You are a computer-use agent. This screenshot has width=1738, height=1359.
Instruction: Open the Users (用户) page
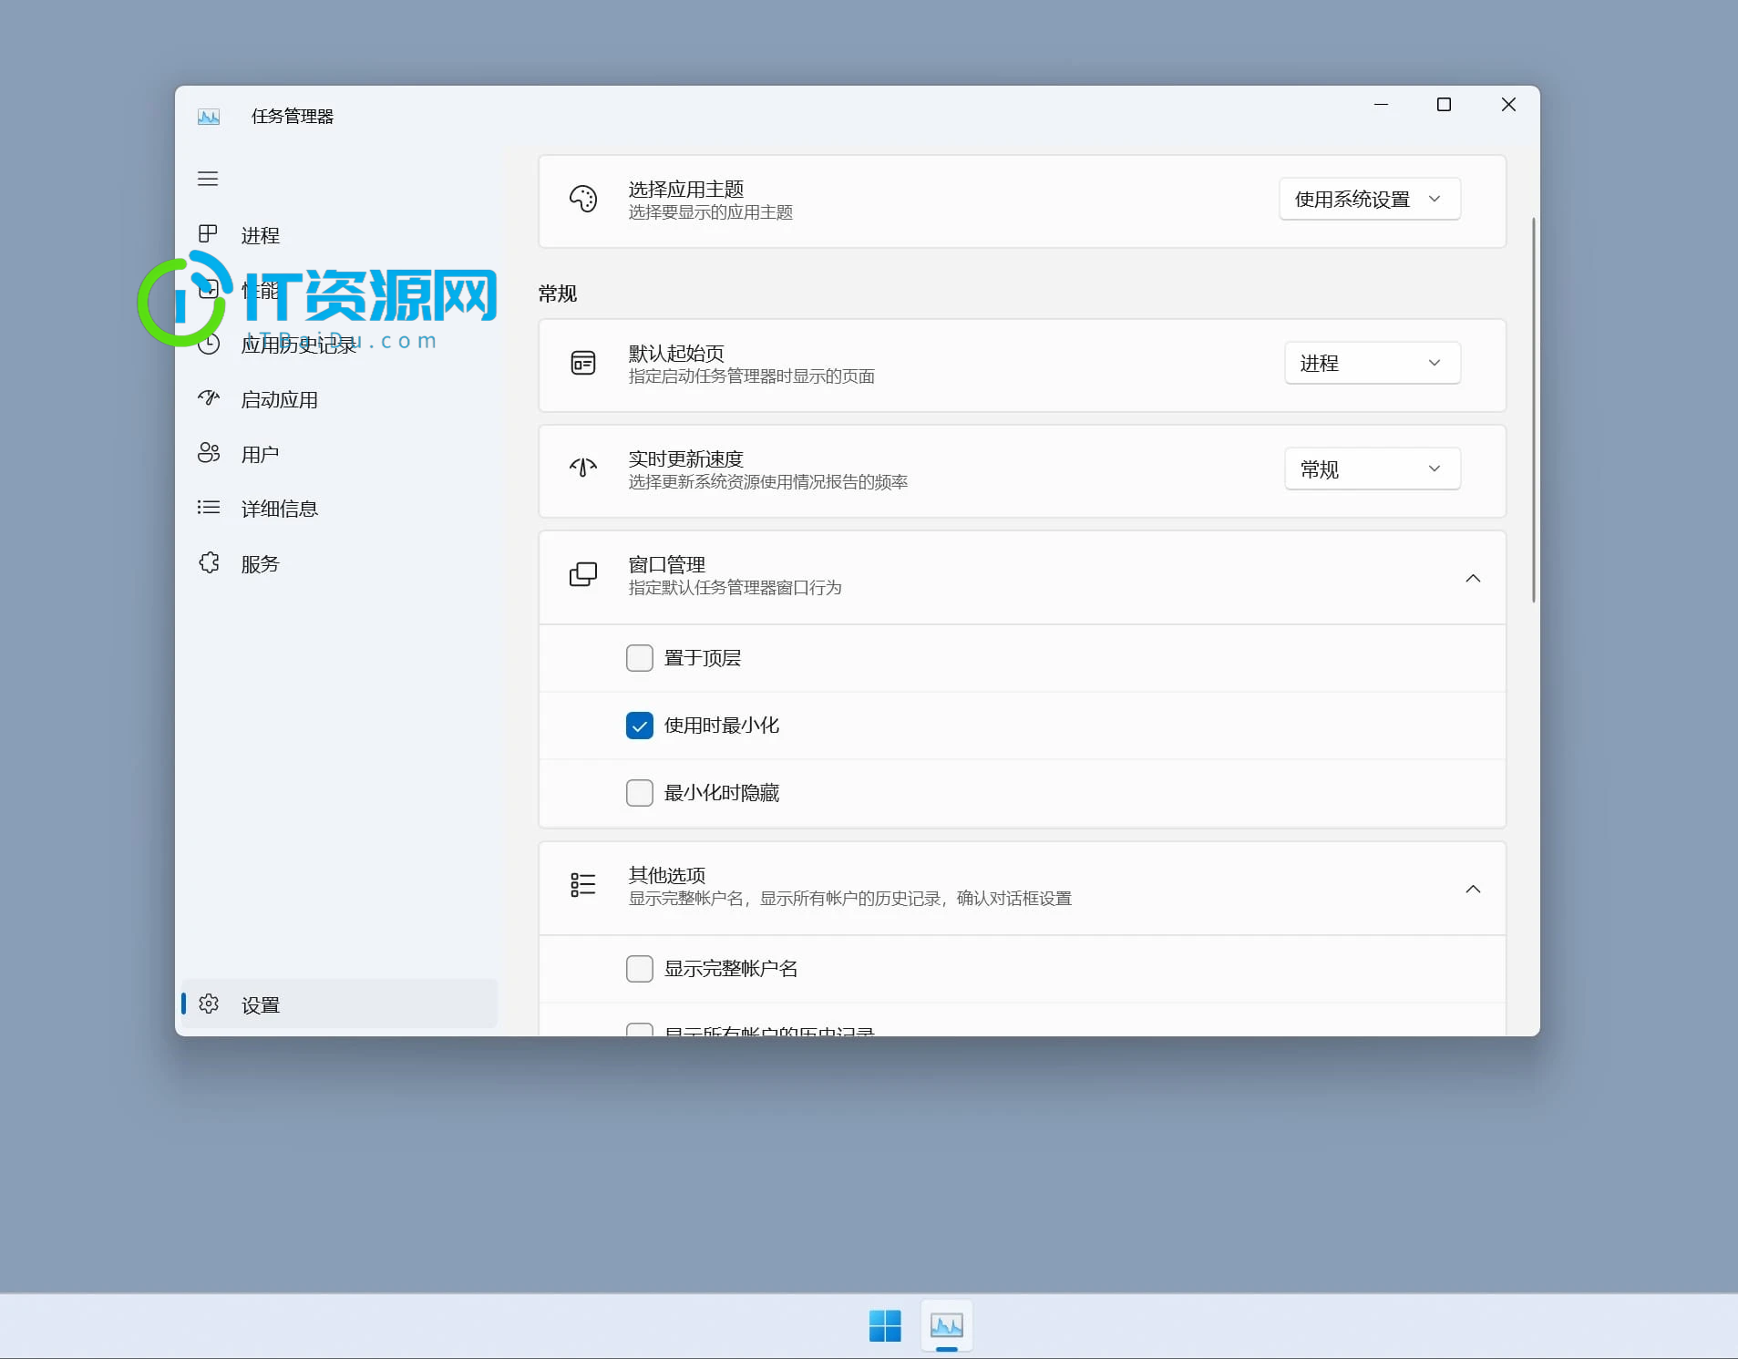339,454
